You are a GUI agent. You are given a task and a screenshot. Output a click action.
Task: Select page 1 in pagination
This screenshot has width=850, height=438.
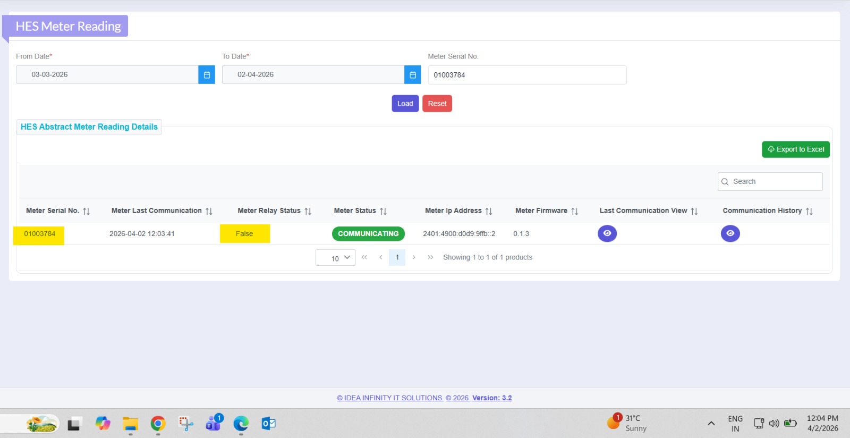click(x=397, y=257)
